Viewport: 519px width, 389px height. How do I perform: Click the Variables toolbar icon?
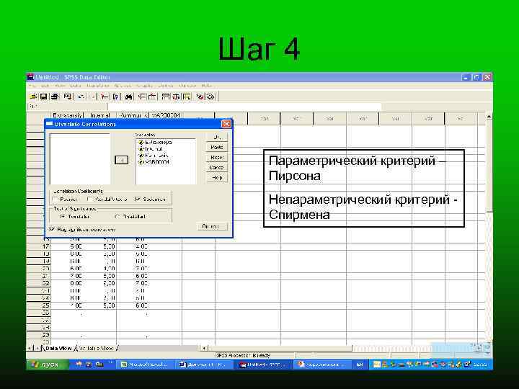(x=115, y=97)
